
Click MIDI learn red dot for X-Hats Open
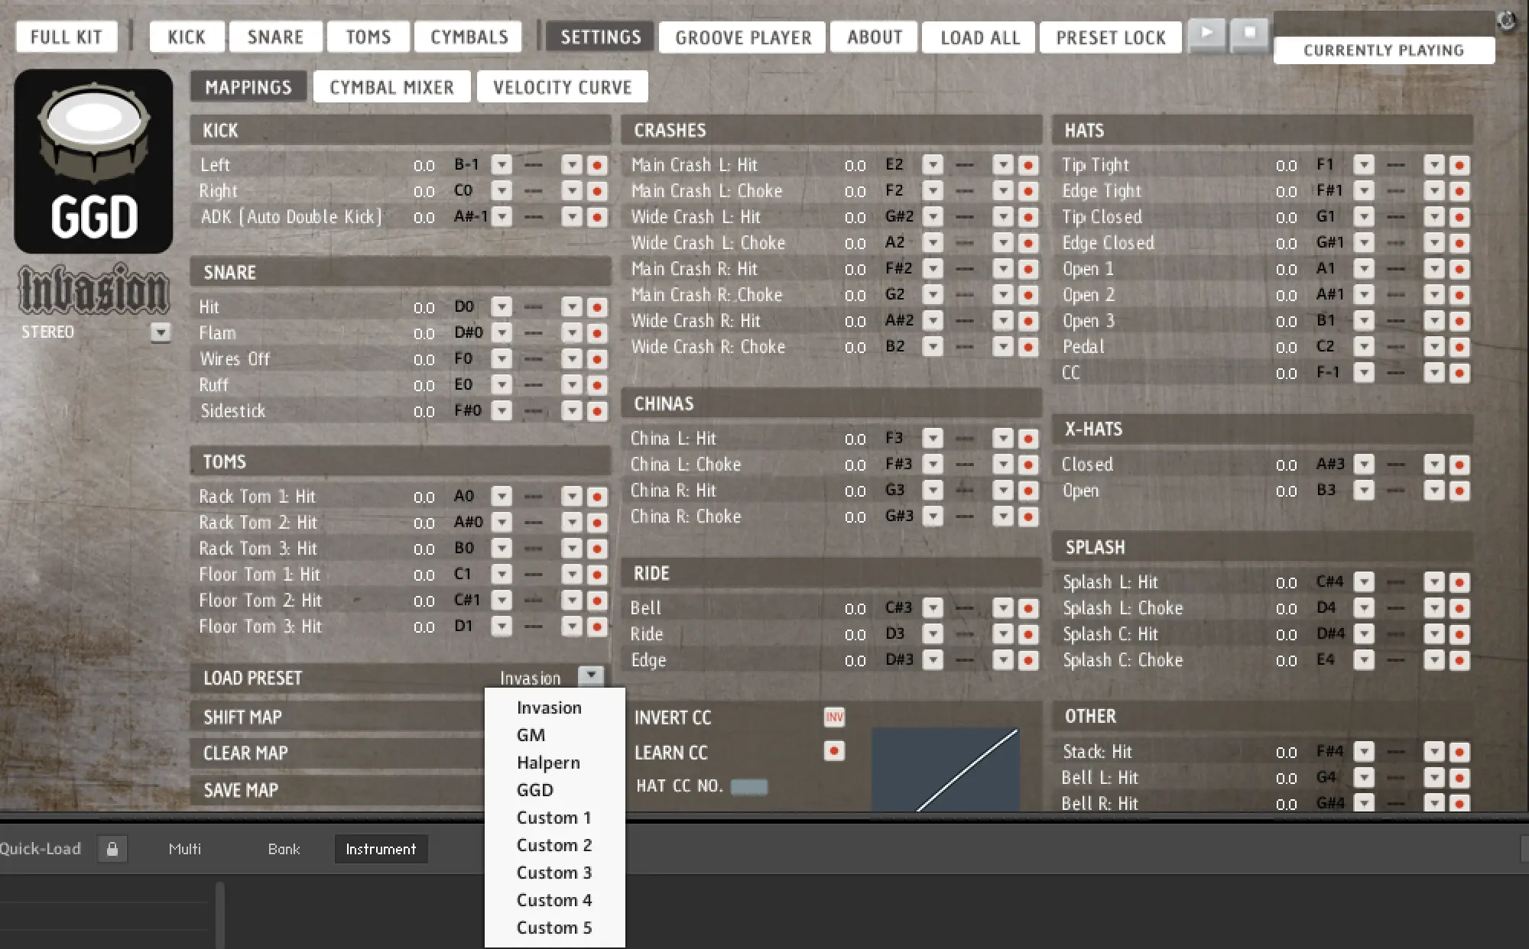pos(1459,491)
